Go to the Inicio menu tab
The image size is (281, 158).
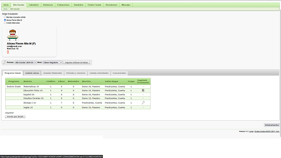6,5
